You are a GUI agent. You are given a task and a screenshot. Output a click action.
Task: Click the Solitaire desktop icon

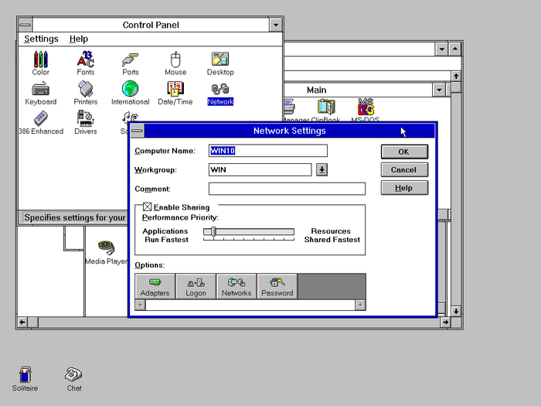coord(26,375)
